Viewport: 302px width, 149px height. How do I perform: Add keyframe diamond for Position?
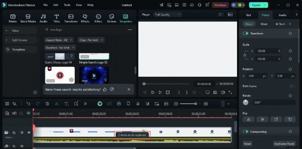(x=290, y=69)
